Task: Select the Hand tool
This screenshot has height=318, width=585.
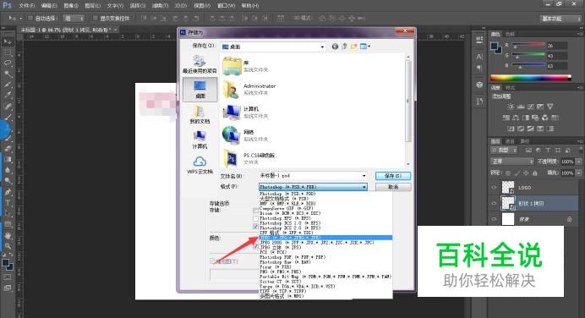Action: pyautogui.click(x=8, y=235)
